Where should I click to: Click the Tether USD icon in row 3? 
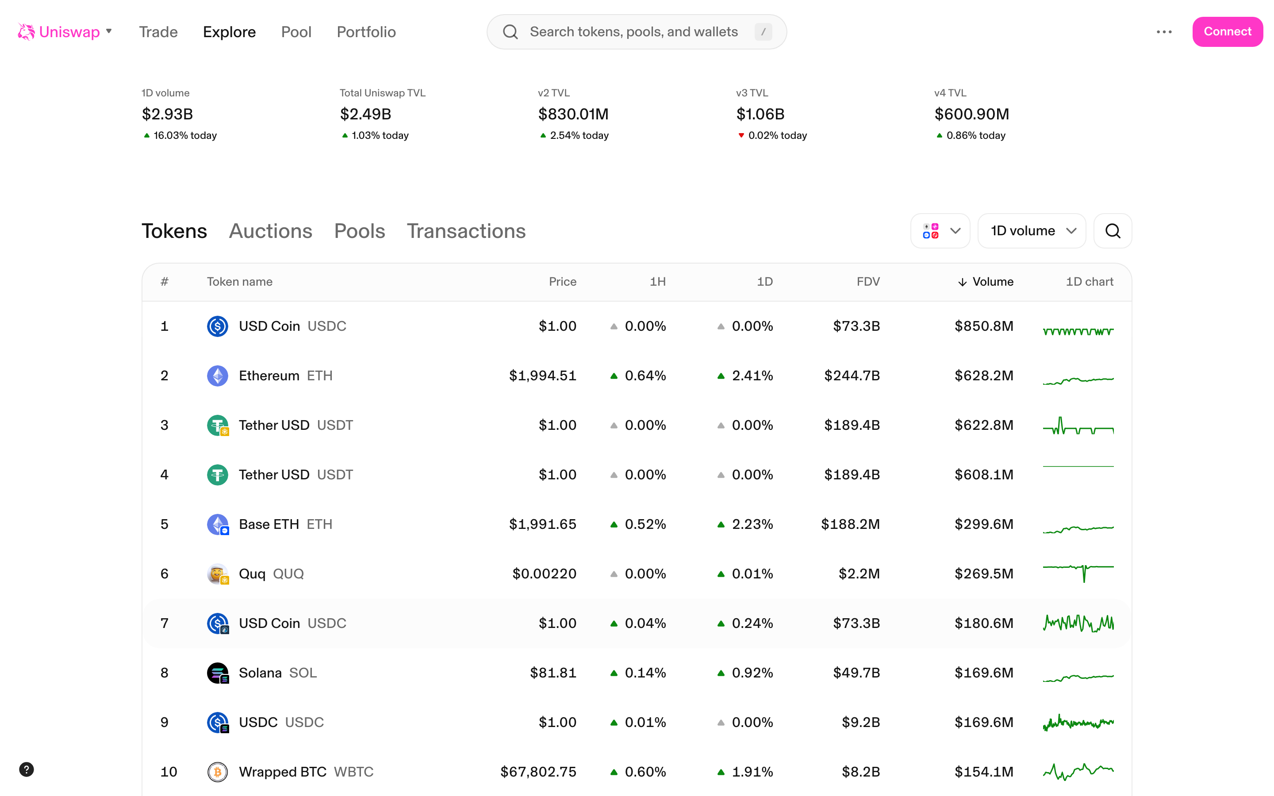click(218, 425)
